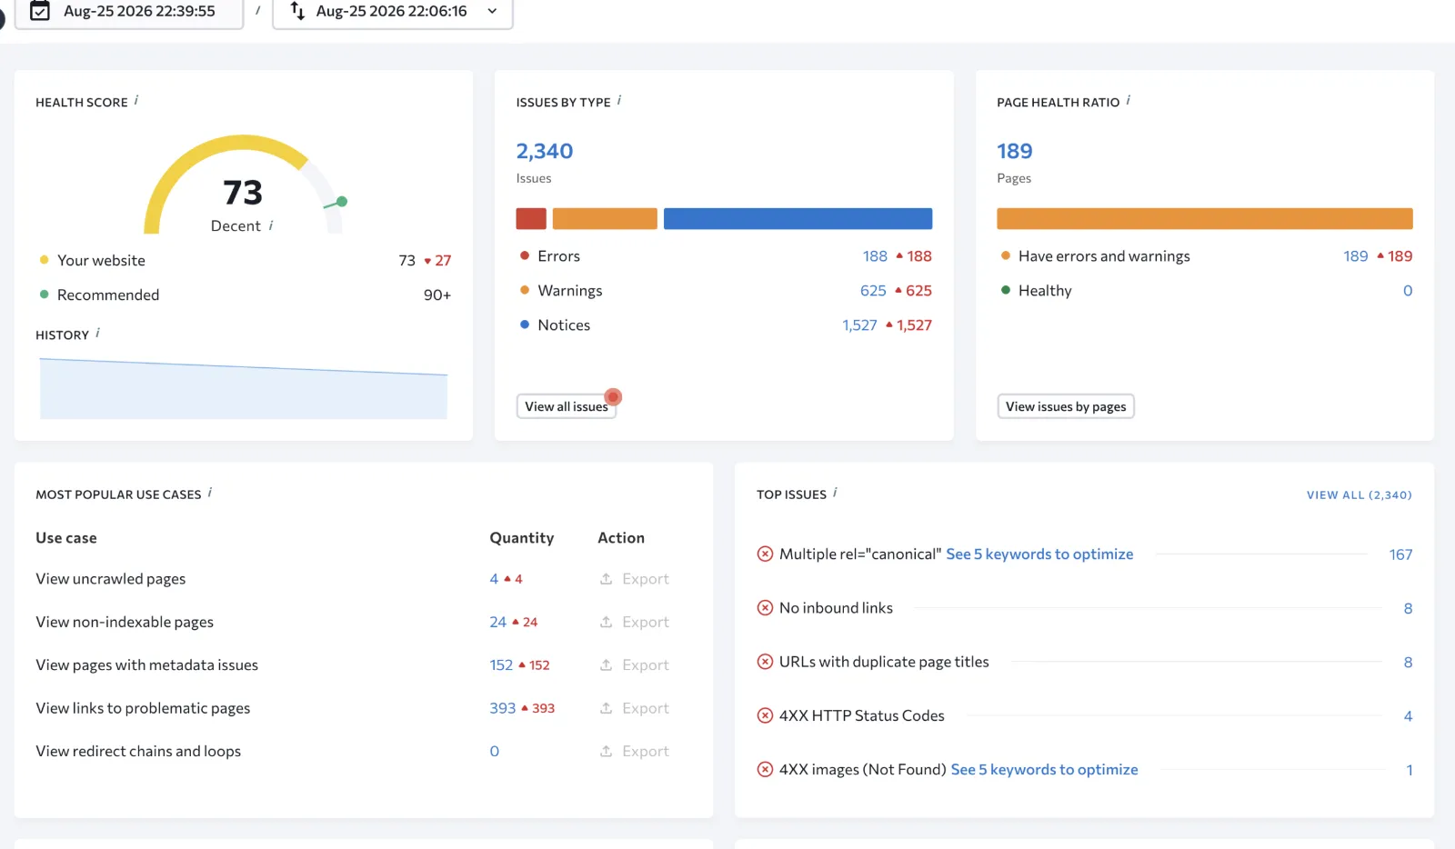Click the 2,340 total issues number
1455x849 pixels.
pos(545,151)
